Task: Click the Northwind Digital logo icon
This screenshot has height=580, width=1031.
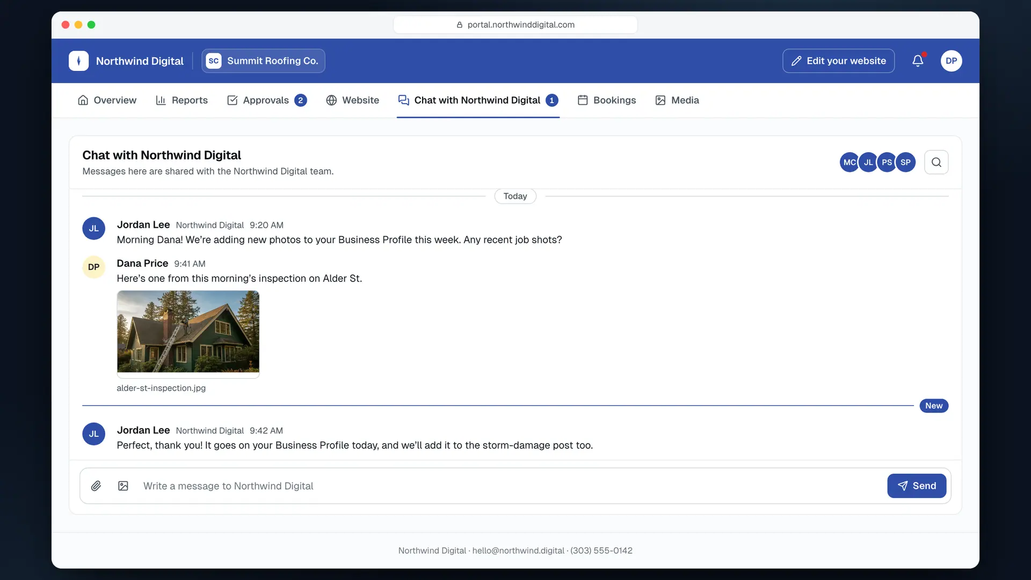Action: (78, 61)
